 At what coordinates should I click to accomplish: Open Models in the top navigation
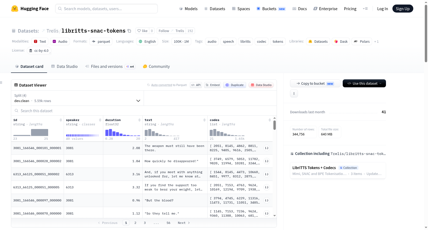tap(188, 9)
